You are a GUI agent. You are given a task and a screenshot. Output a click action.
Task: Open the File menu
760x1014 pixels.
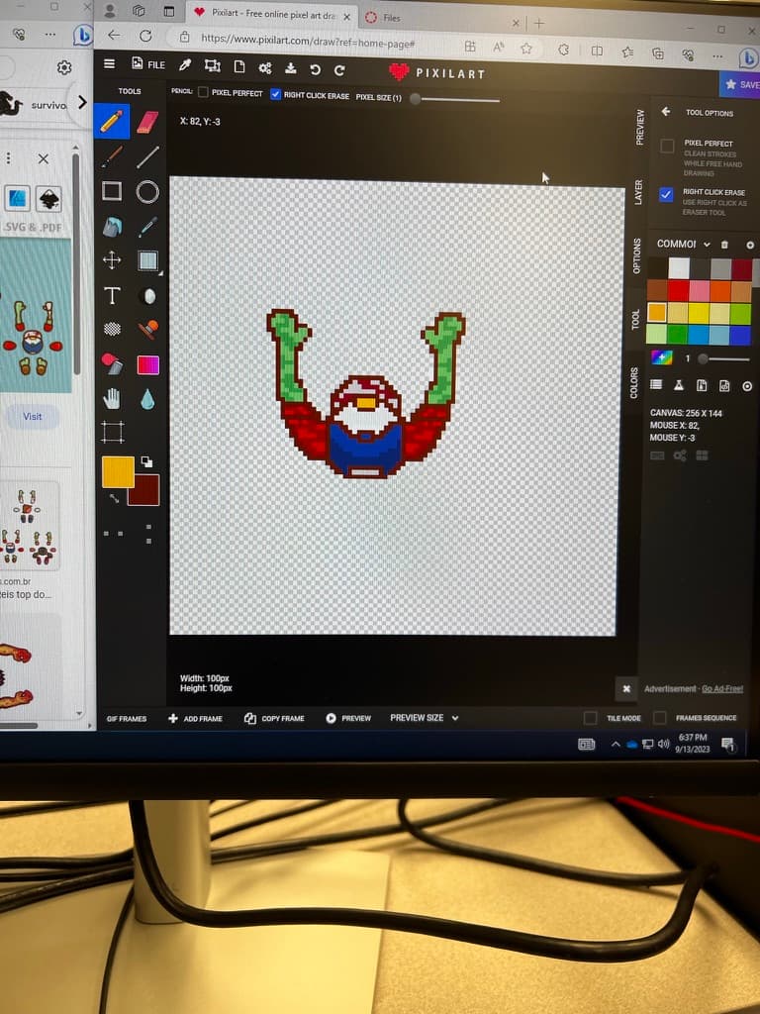[x=150, y=64]
